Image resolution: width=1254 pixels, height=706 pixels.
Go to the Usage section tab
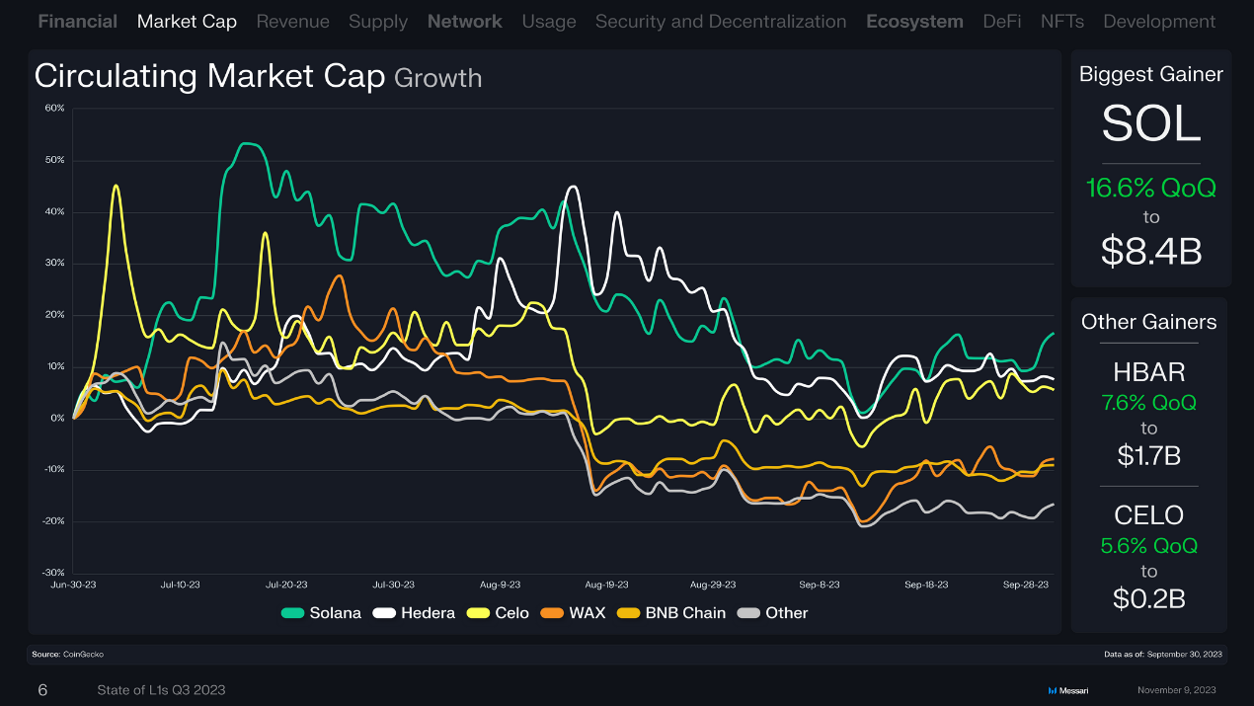548,21
